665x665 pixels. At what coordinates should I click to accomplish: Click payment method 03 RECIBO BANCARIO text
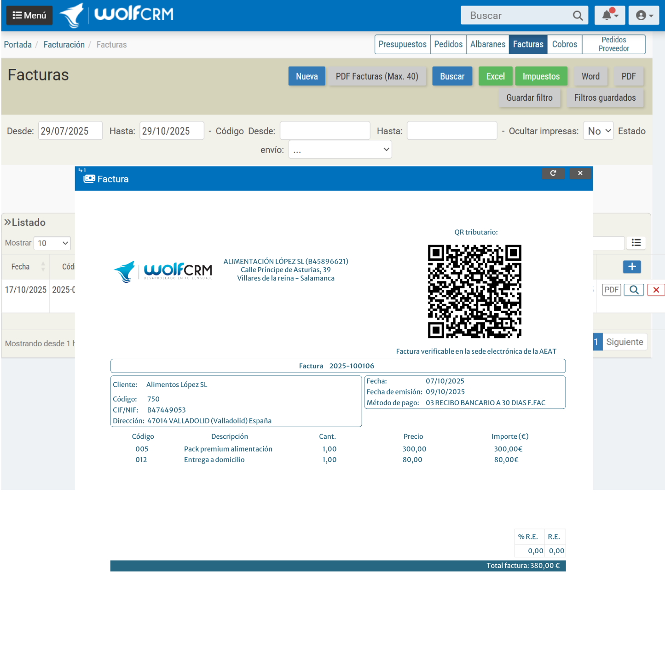(x=486, y=403)
